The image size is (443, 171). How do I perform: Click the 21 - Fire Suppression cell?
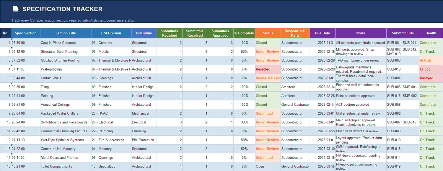pos(111,140)
